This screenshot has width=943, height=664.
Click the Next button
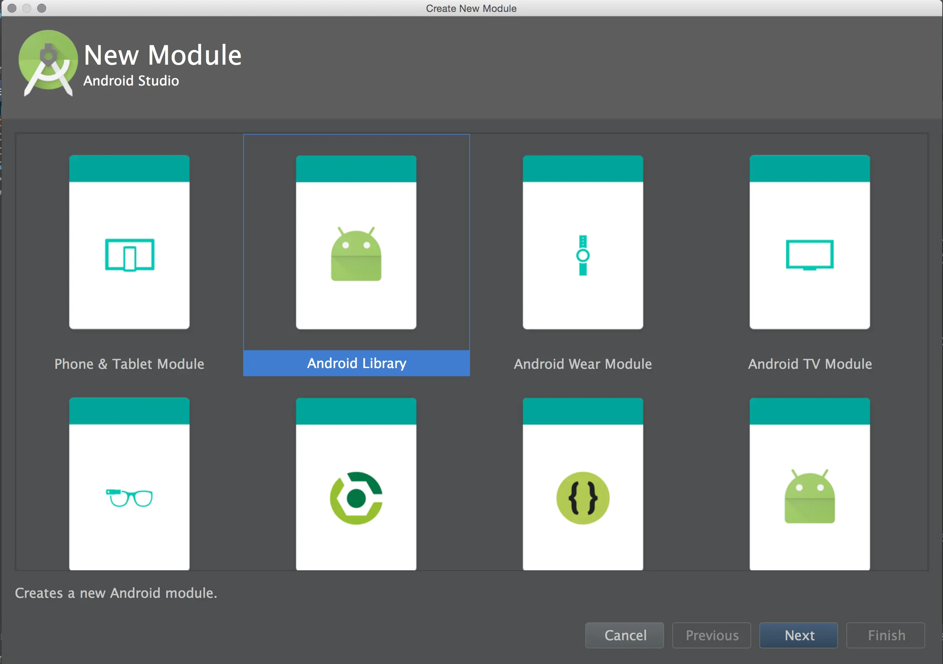[798, 635]
